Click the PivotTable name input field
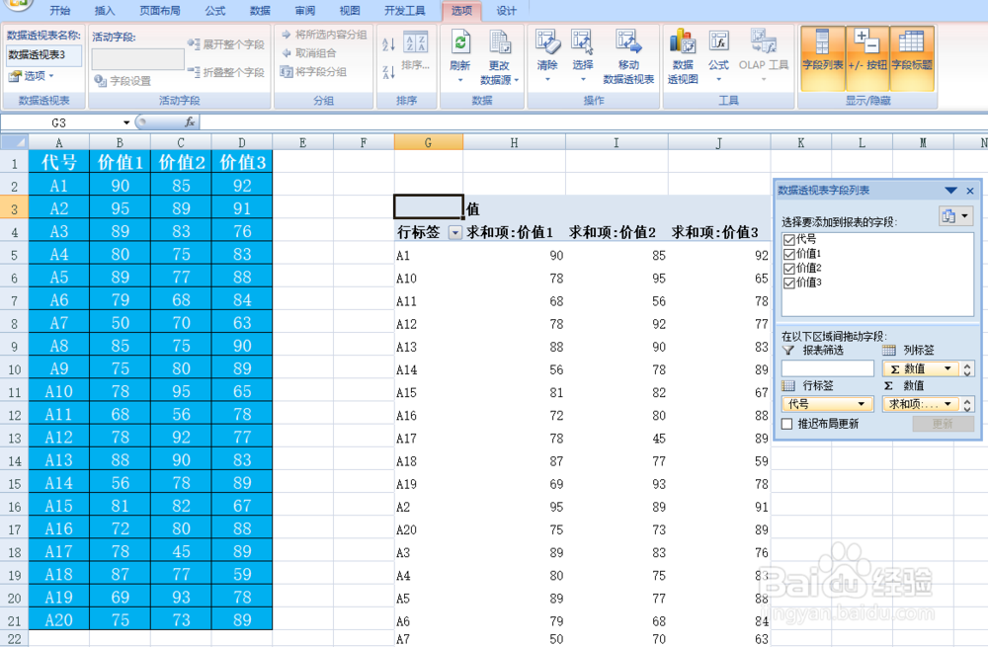This screenshot has height=647, width=988. click(x=43, y=55)
